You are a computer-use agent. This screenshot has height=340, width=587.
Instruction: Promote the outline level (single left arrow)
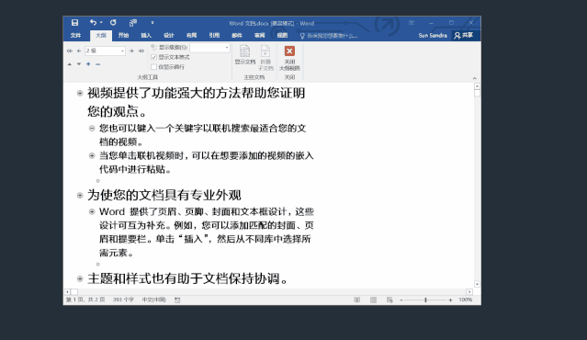[79, 51]
